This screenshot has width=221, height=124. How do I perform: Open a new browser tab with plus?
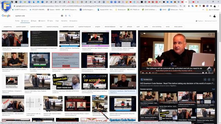(198, 2)
